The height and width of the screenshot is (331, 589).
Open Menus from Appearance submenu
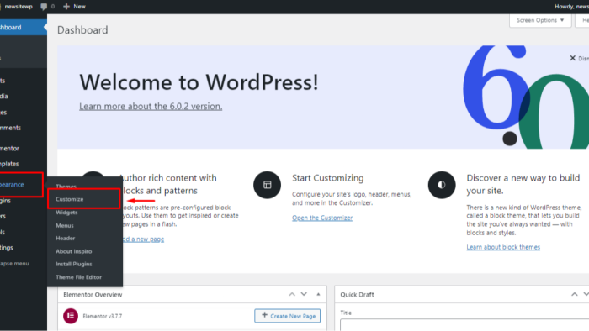(x=65, y=225)
